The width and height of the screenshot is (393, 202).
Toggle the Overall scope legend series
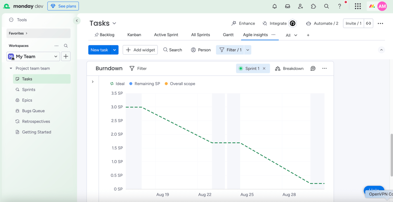(180, 83)
